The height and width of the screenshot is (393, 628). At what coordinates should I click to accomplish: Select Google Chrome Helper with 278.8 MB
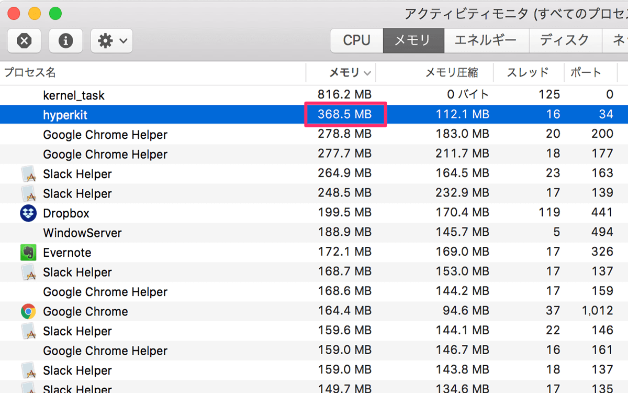[x=105, y=135]
